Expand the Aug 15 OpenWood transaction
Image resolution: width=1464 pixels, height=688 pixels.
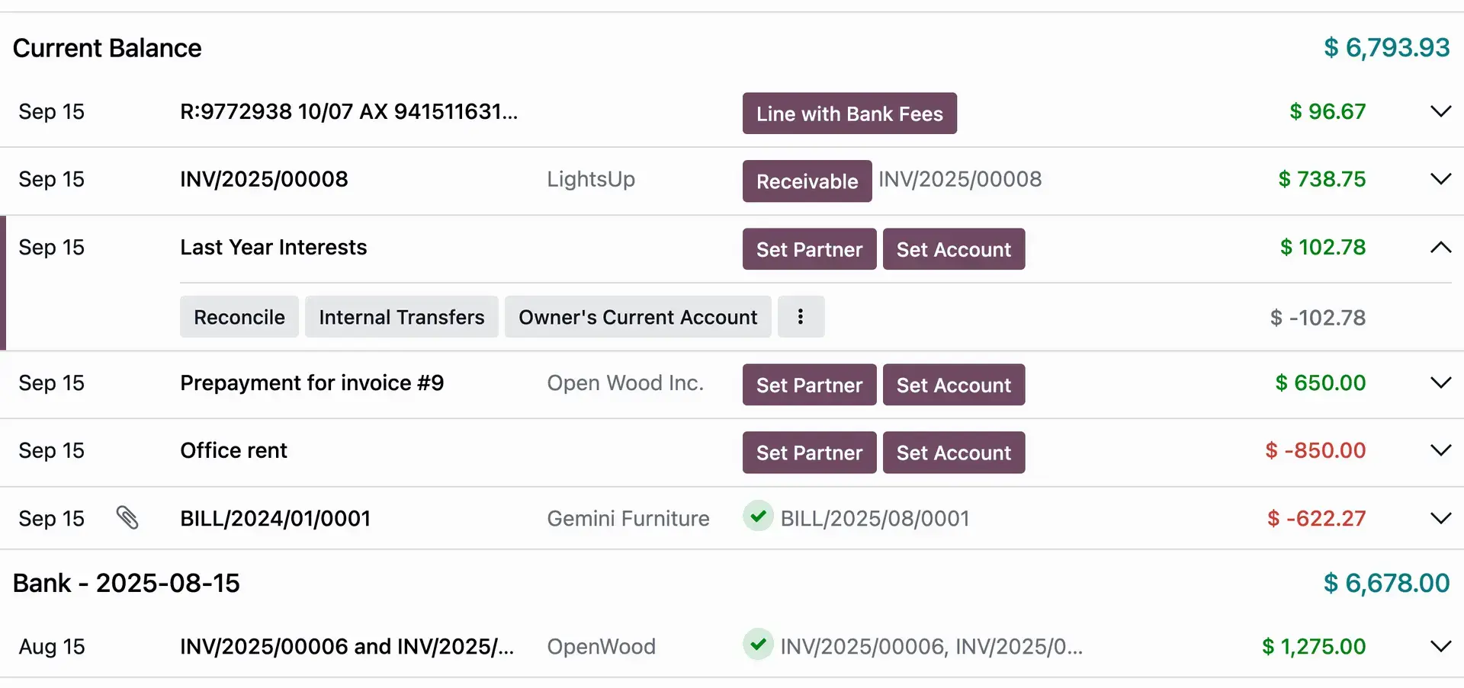[1440, 646]
